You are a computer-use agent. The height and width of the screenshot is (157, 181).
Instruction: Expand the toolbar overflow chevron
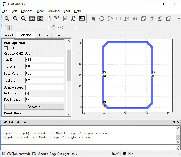pos(179,19)
